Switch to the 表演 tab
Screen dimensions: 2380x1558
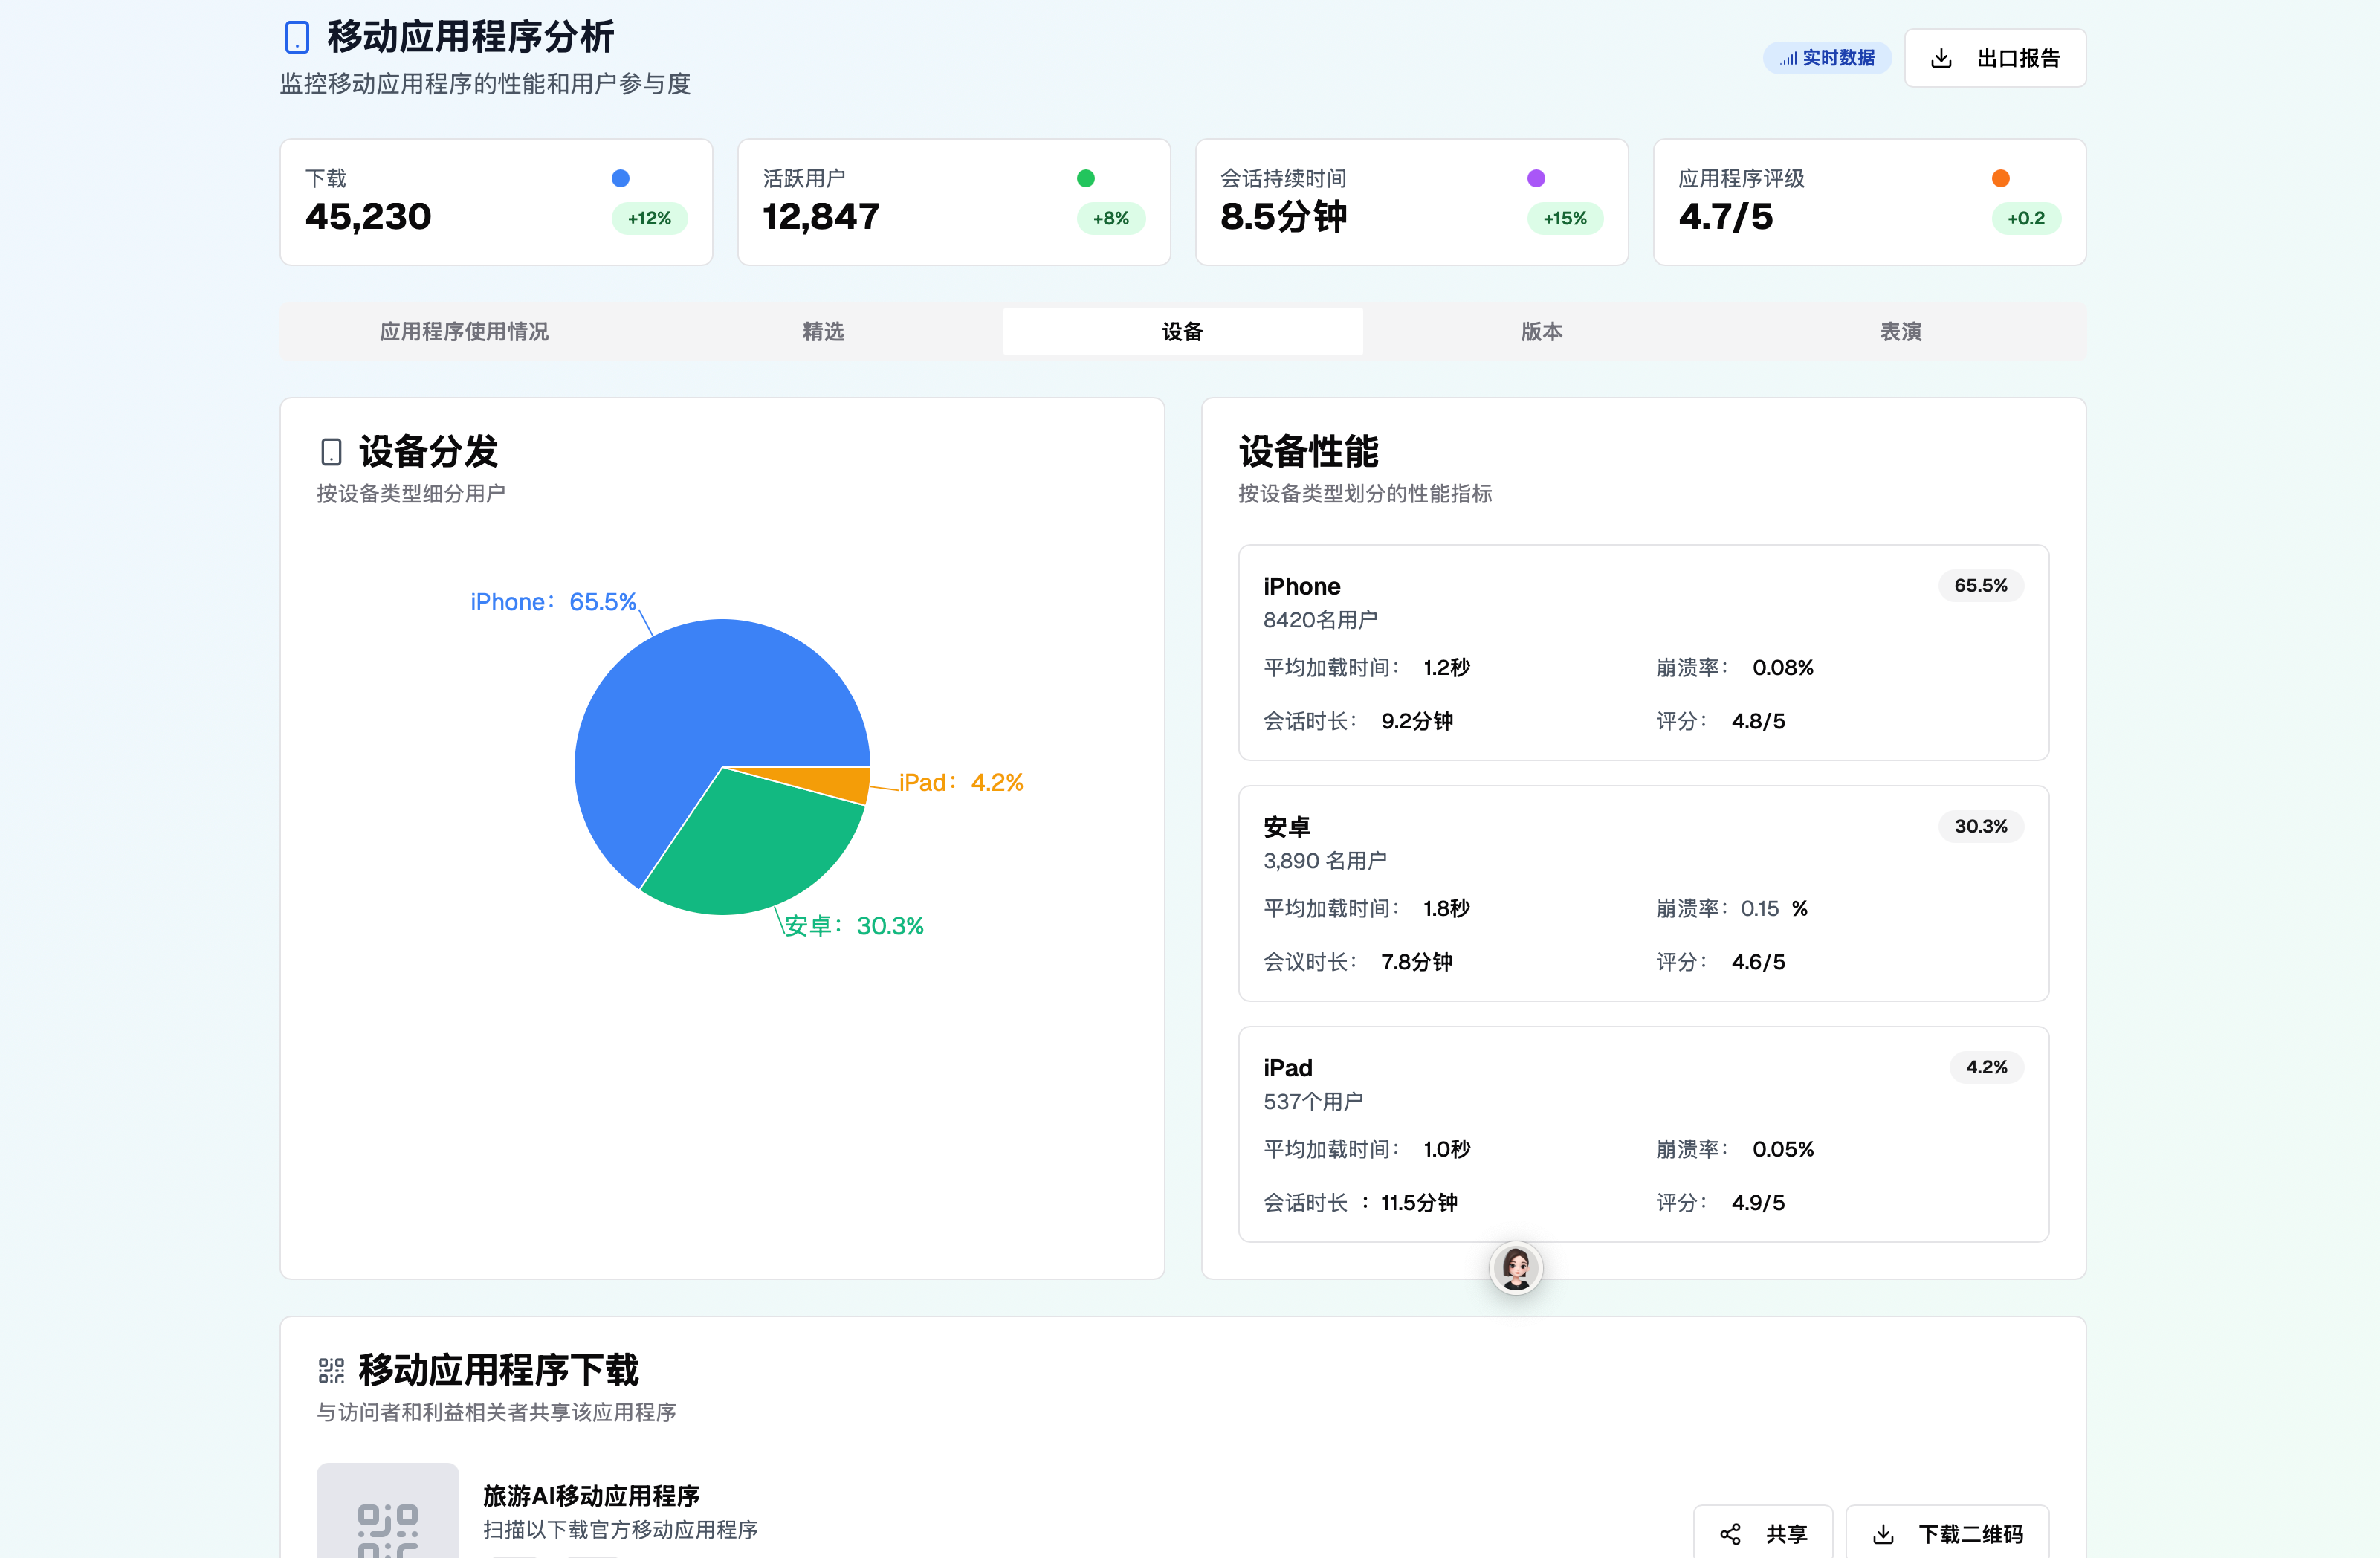1900,331
